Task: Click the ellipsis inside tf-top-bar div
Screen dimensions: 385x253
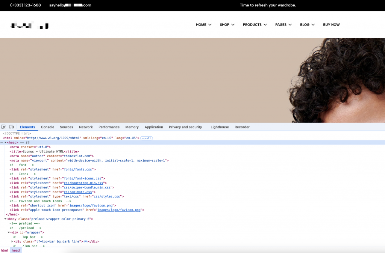Action: coord(85,242)
